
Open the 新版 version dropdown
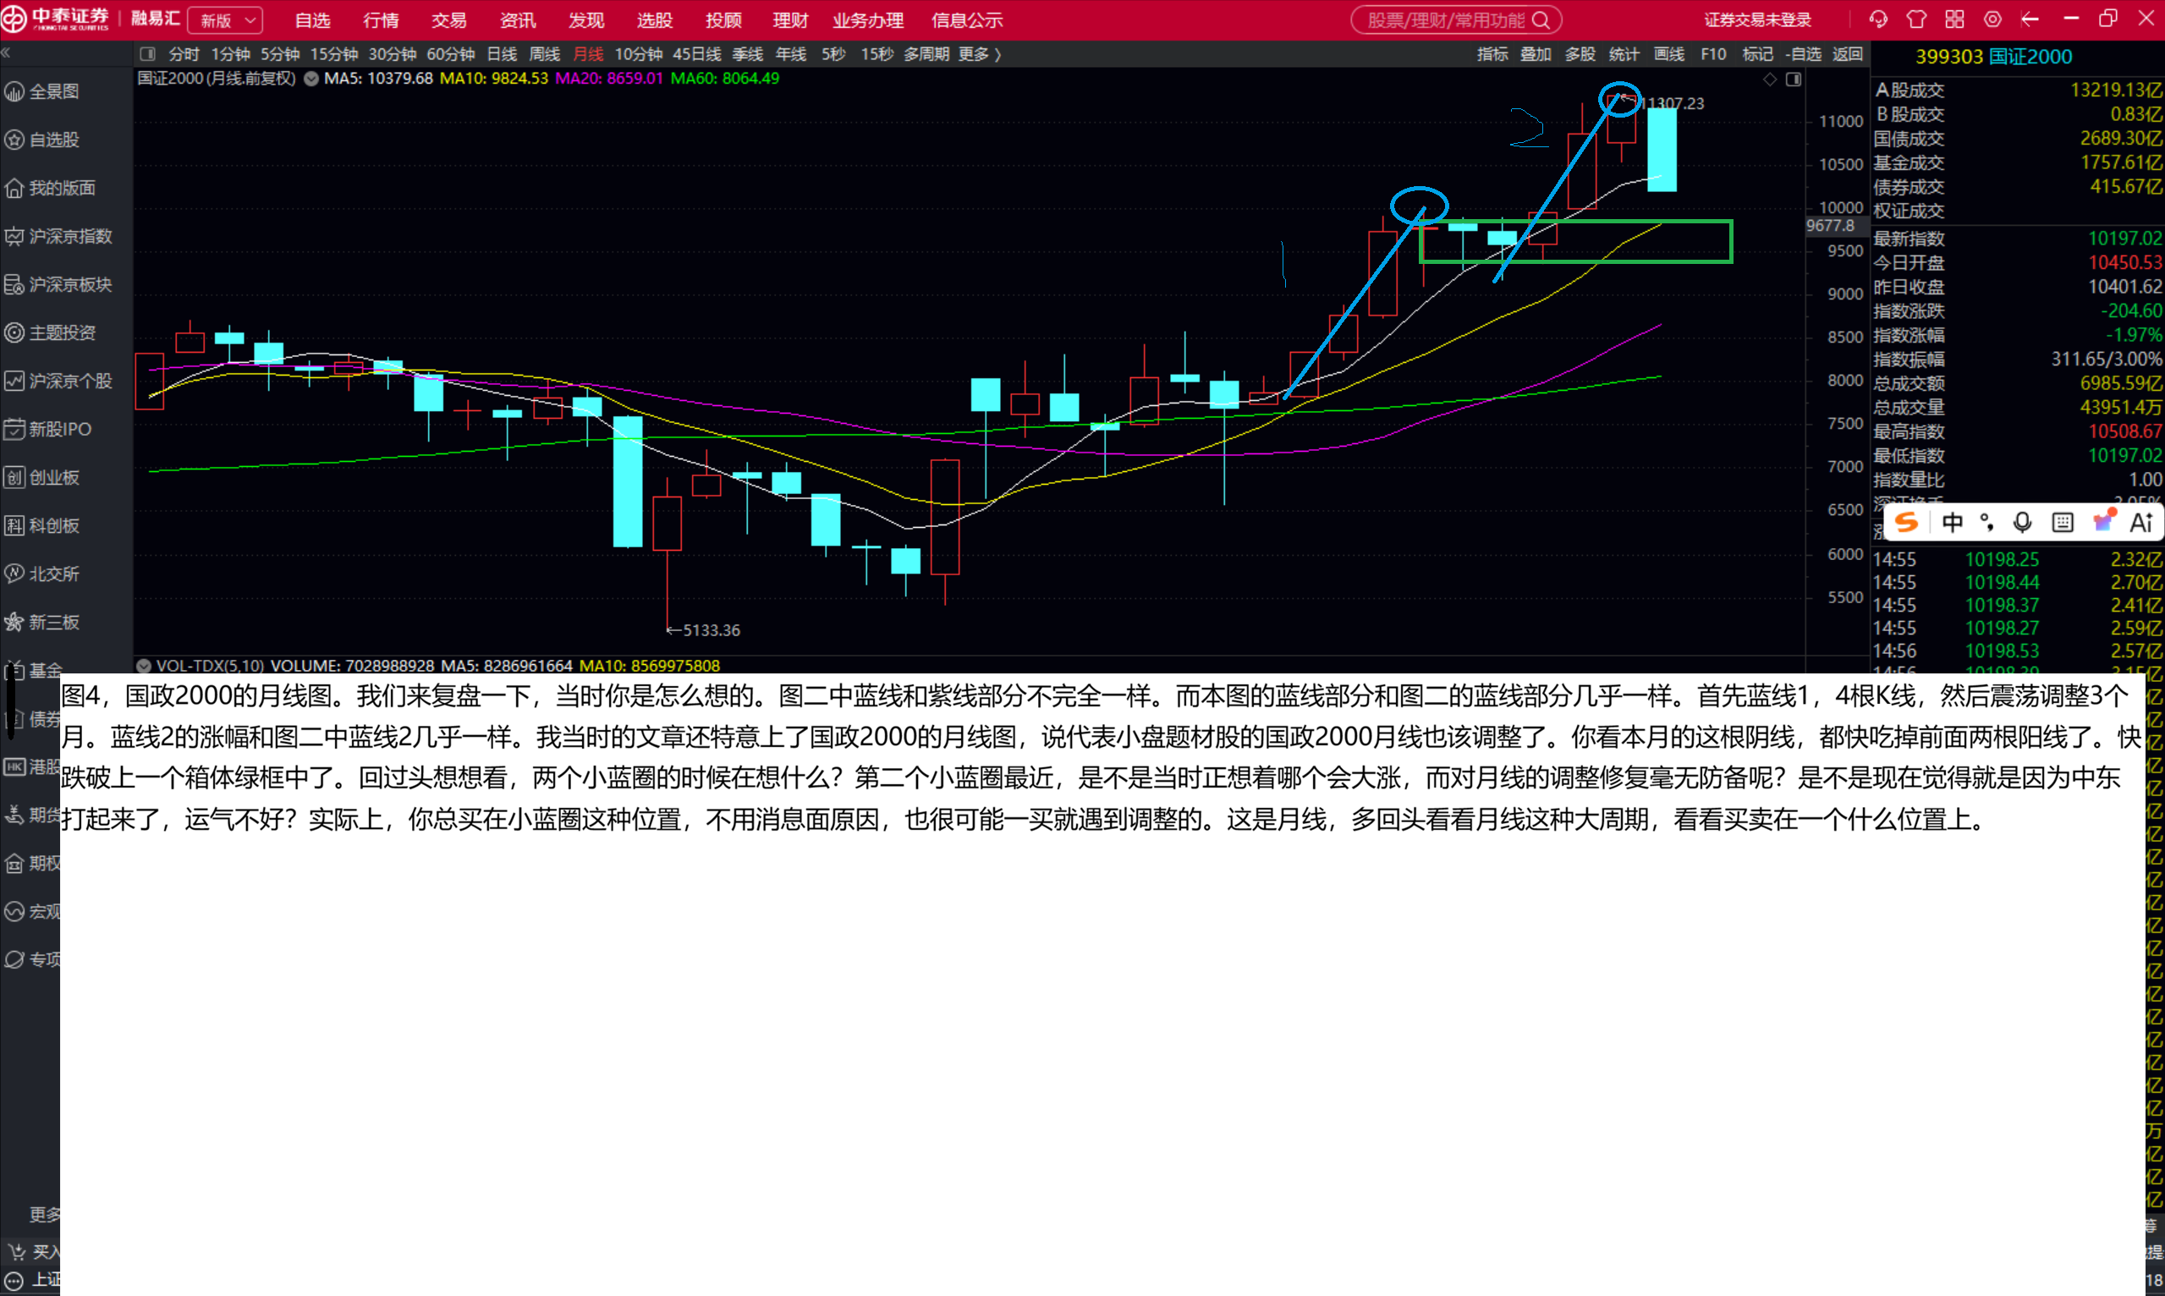(x=225, y=20)
